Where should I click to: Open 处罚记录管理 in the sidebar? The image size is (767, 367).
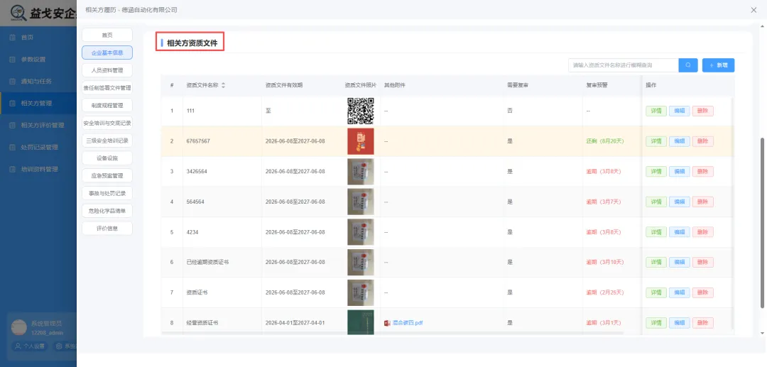39,147
